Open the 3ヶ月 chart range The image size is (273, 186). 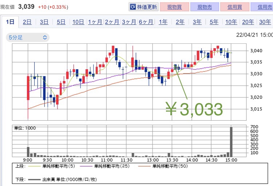129,22
